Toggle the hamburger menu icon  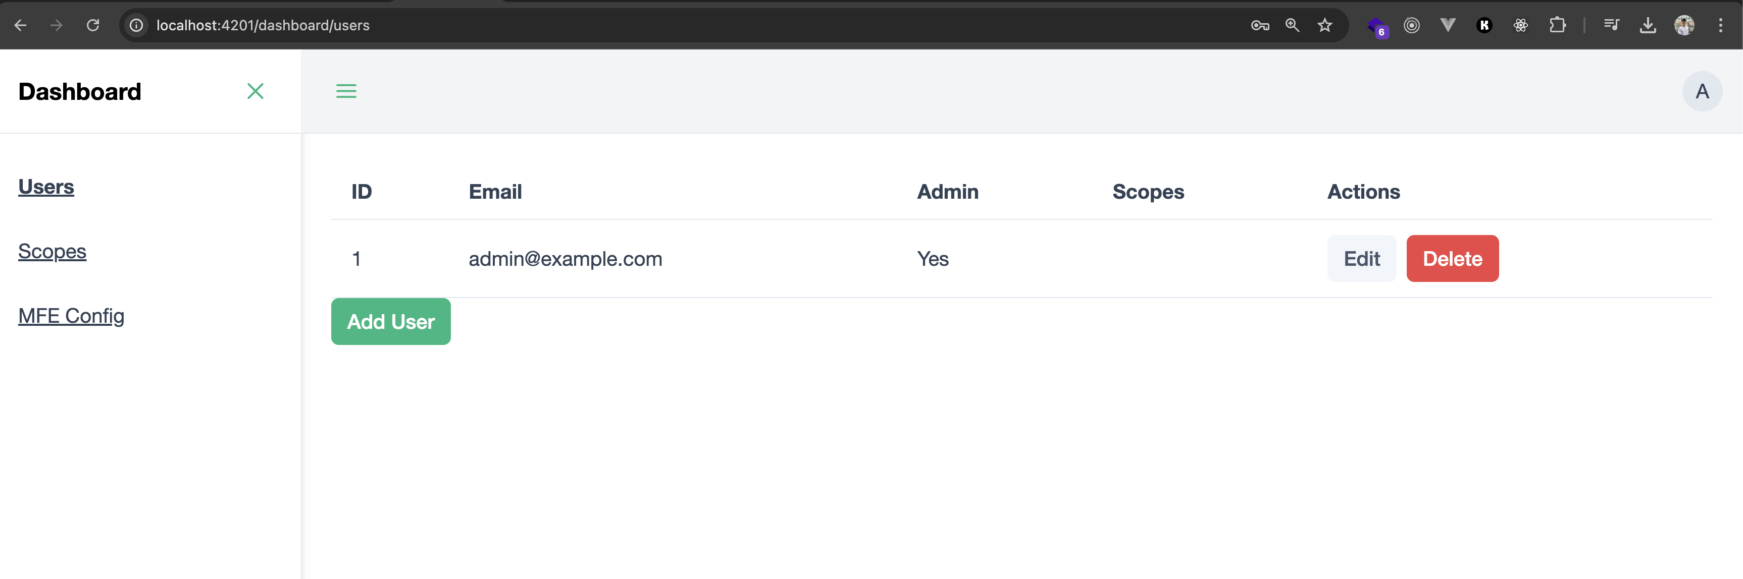point(346,91)
